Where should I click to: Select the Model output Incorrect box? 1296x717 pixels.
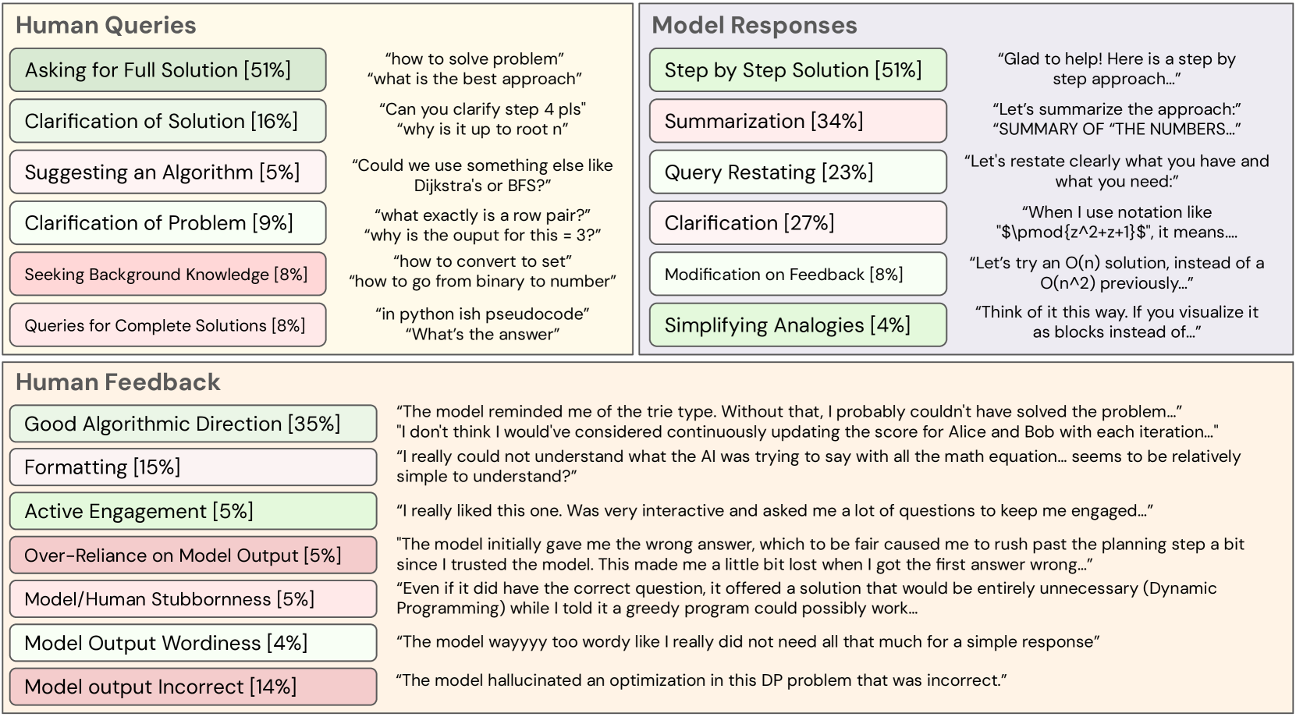193,687
